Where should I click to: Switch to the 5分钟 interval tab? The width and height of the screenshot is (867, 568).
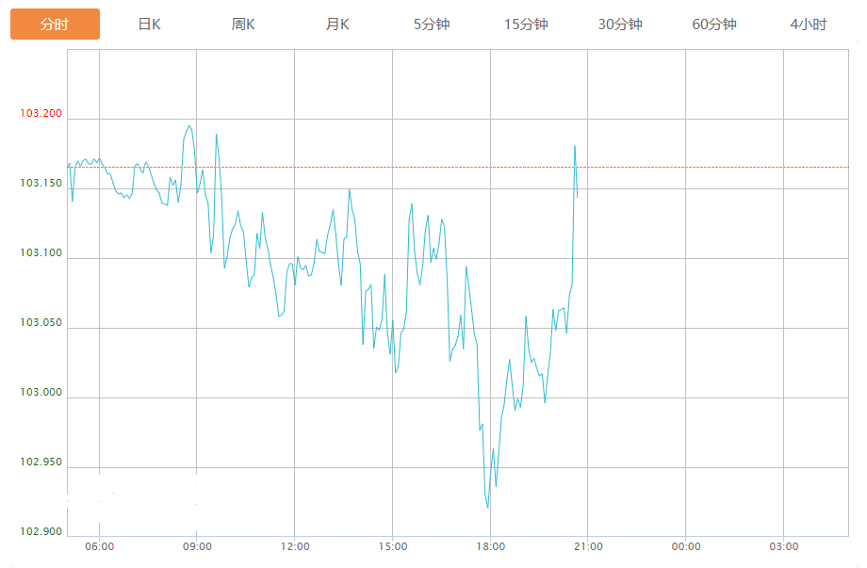[x=432, y=24]
